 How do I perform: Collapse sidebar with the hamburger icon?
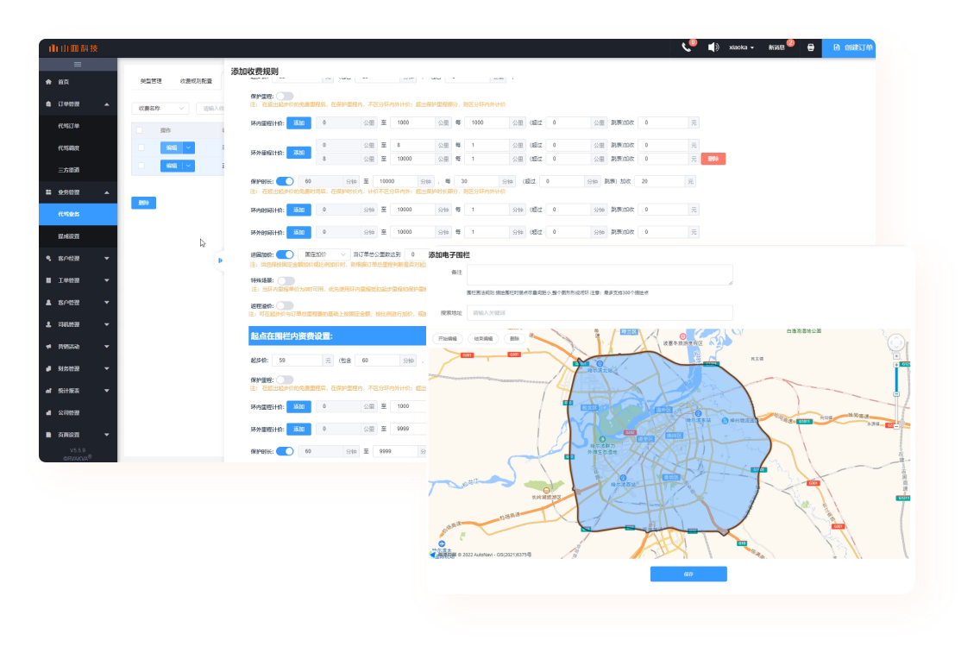click(78, 65)
